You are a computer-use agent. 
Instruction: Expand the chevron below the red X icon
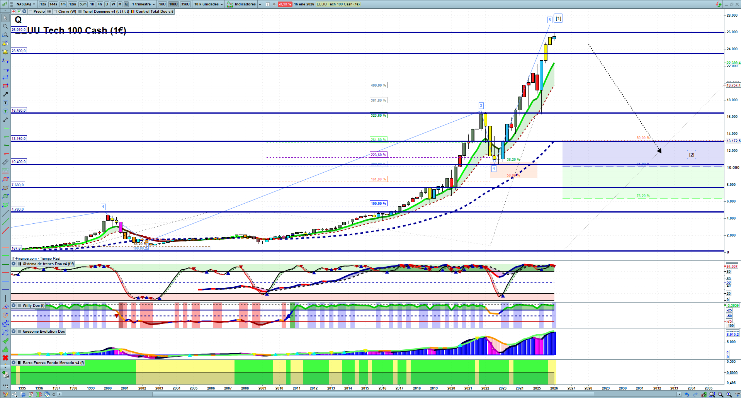[5, 366]
